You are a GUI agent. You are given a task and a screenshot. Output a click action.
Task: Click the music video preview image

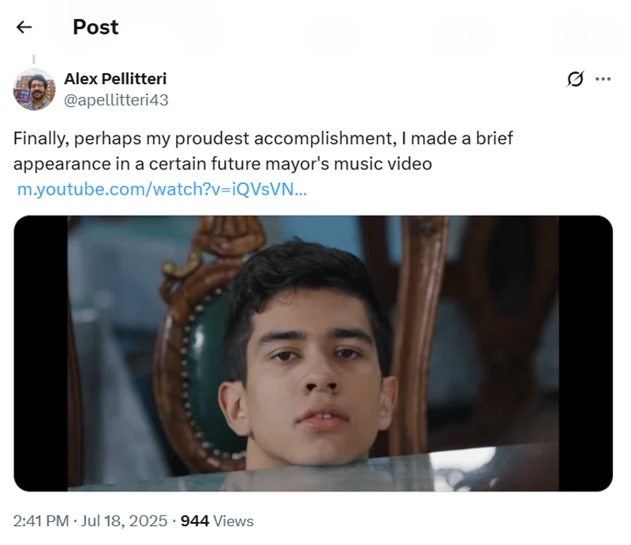313,353
